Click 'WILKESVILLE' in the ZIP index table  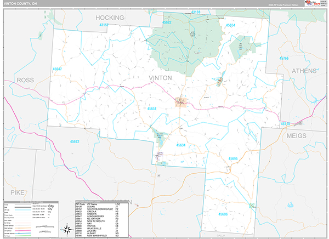(x=94, y=229)
